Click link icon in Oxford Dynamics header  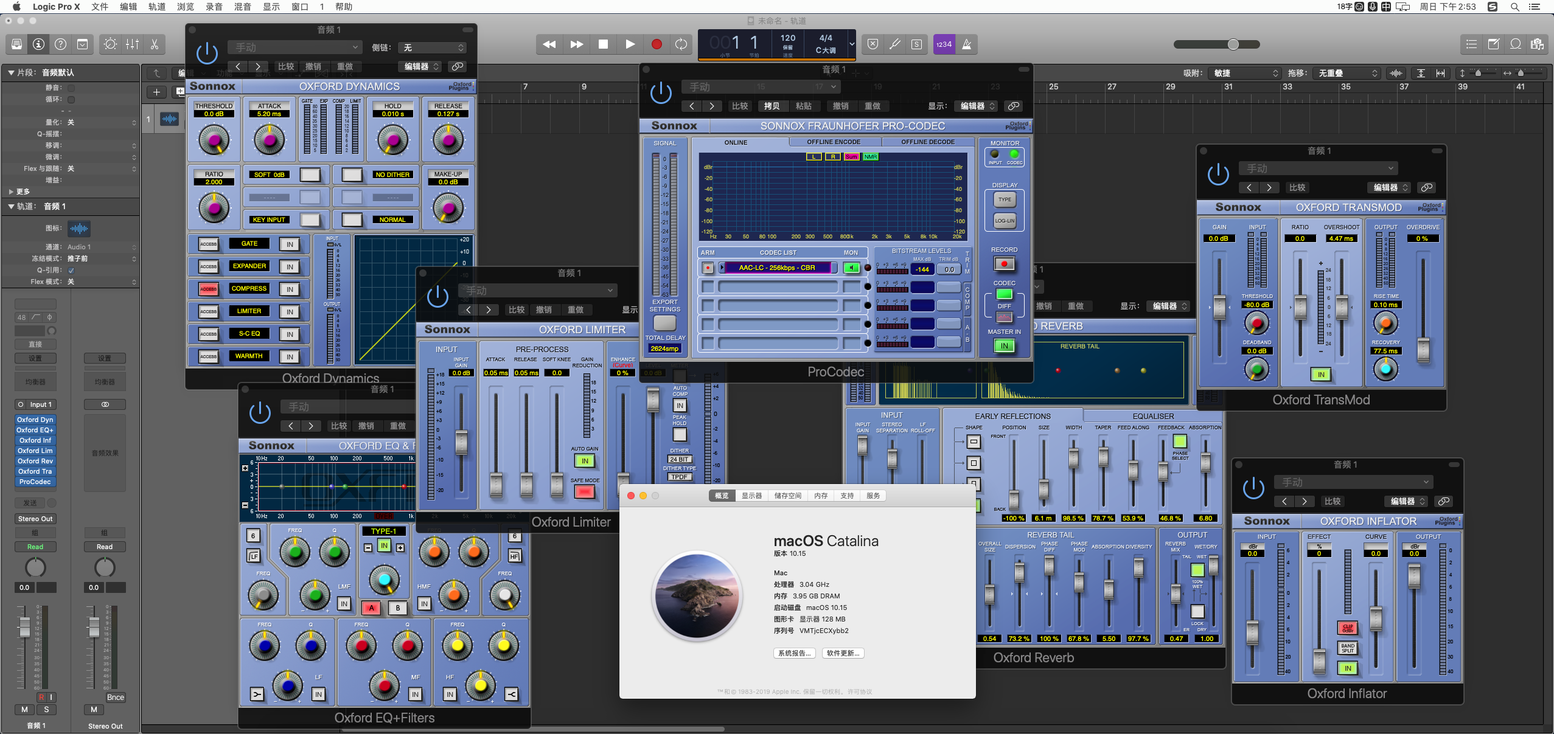[x=458, y=66]
